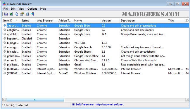Click the horizontal scrollbar thumb
190x109 pixels.
click(35, 100)
